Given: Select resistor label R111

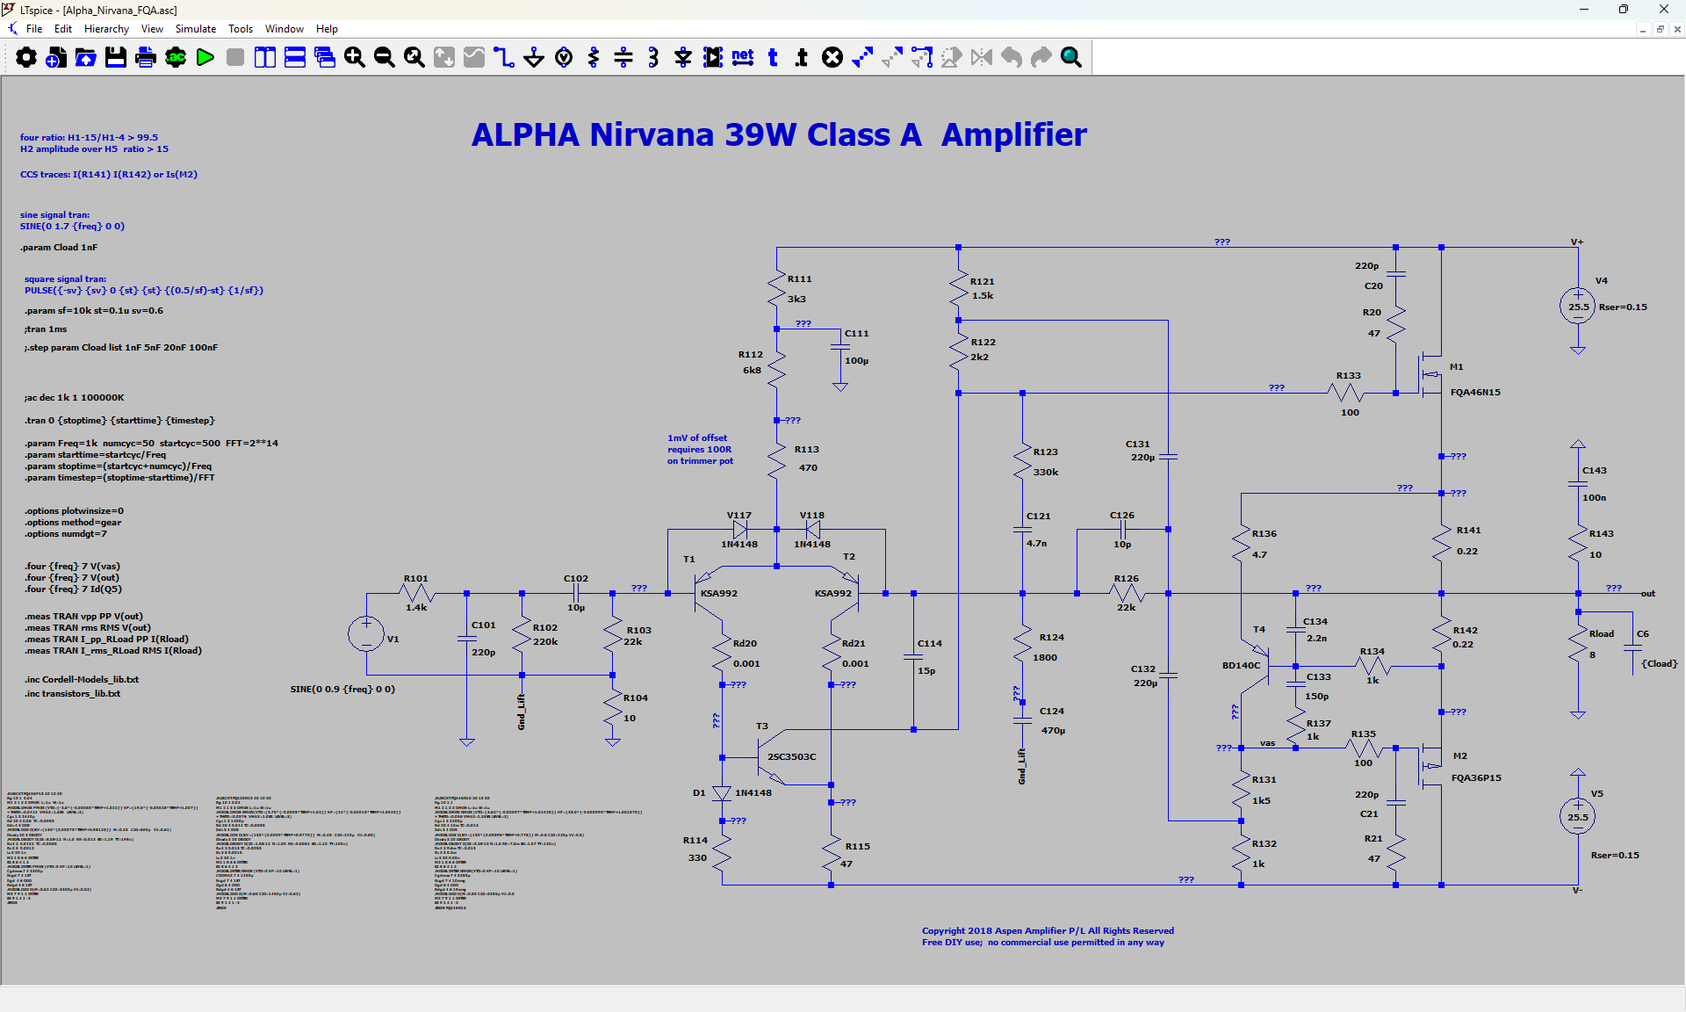Looking at the screenshot, I should [799, 279].
